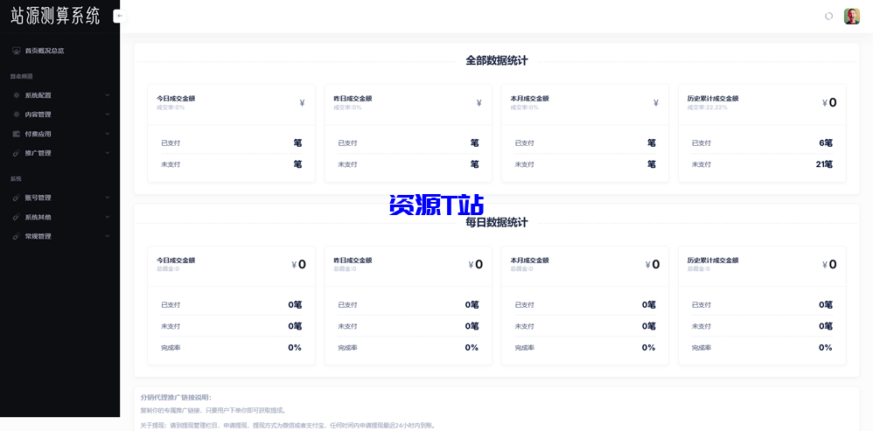Collapse sidebar with the arrow button
The width and height of the screenshot is (873, 431).
[x=120, y=16]
